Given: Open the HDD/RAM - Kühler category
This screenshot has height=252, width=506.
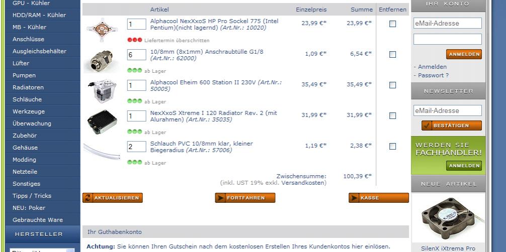Looking at the screenshot, I should tap(43, 15).
